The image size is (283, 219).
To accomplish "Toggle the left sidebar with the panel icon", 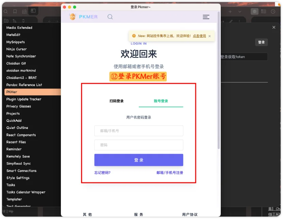I will point(33,11).
